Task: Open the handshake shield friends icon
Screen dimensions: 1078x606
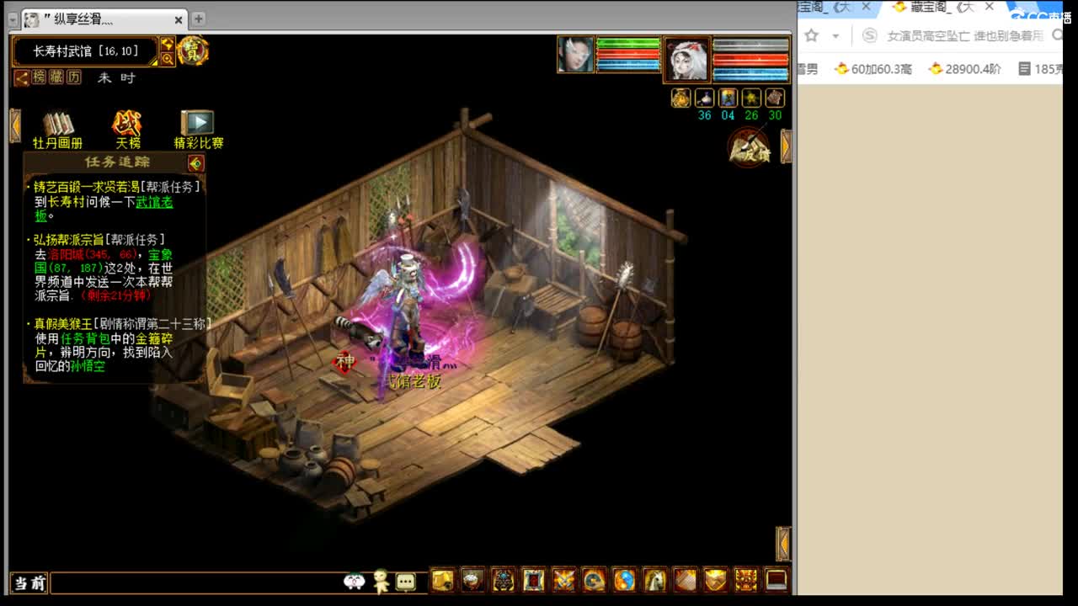Action: [x=716, y=580]
